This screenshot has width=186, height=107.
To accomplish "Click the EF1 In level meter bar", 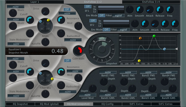I will coord(111,7).
